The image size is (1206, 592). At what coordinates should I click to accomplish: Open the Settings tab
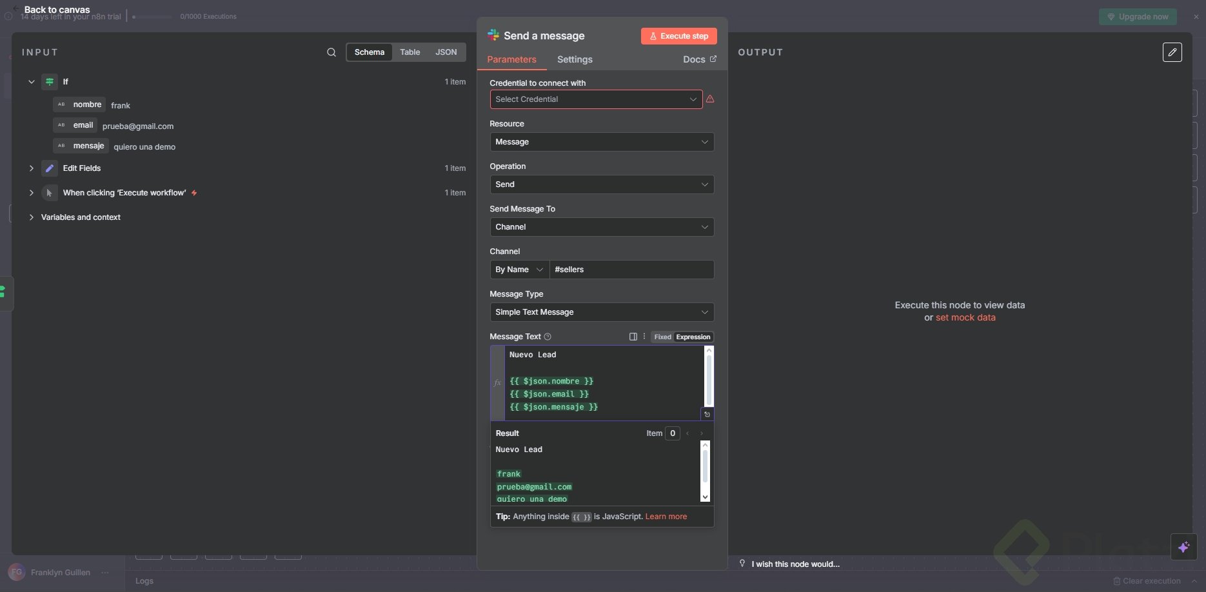(575, 59)
